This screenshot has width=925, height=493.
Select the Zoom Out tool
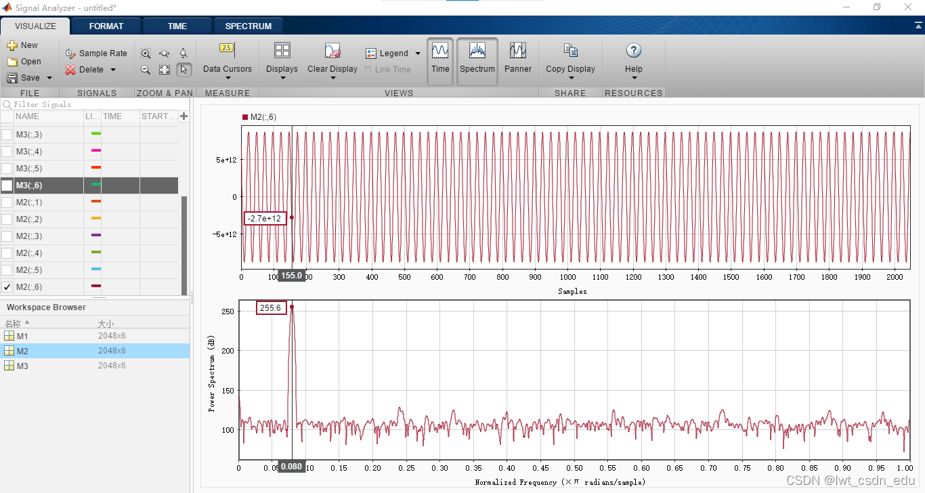click(146, 70)
